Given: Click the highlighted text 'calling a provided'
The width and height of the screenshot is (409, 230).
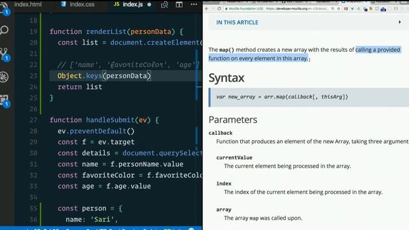Looking at the screenshot, I should click(378, 50).
